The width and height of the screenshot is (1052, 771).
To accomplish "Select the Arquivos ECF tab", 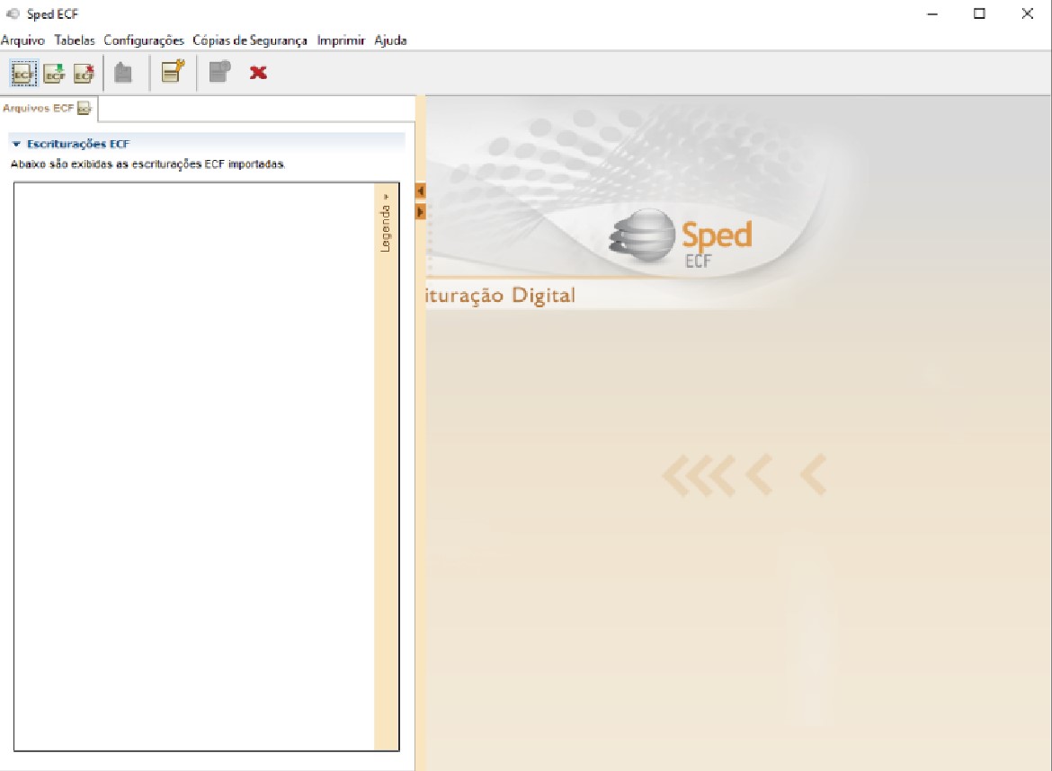I will pyautogui.click(x=47, y=108).
